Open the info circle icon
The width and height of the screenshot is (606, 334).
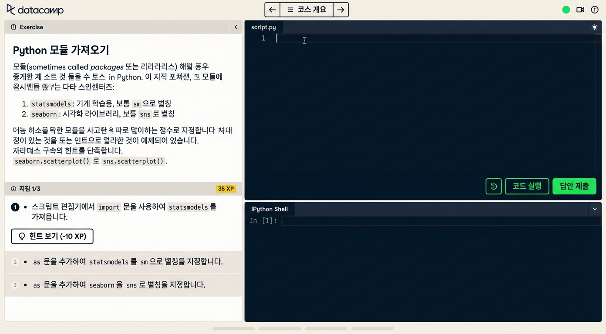595,10
